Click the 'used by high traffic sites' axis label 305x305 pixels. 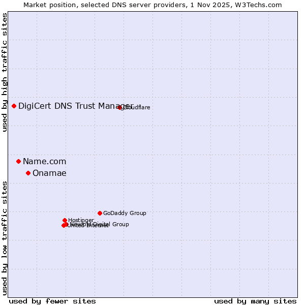5,72
